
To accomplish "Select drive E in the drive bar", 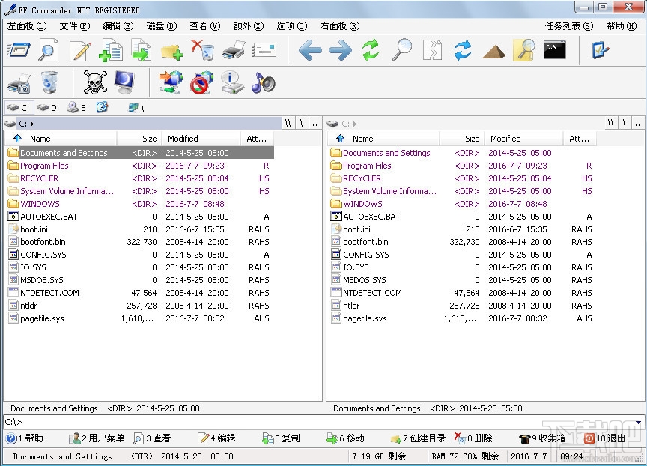I will pyautogui.click(x=76, y=108).
